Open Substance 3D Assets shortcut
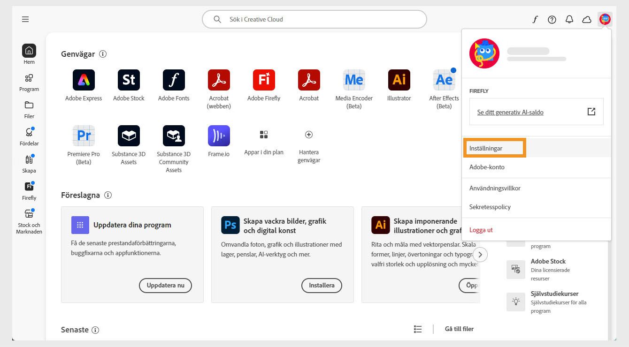Screen dimensions: 629x347 click(x=129, y=136)
